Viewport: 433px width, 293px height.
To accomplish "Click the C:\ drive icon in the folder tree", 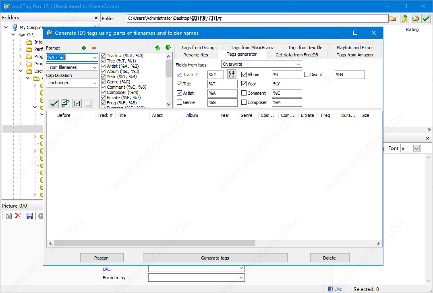I will pos(22,35).
